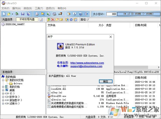Viewport: 161px width, 119px height.
Task: Click the Exit toolbar icon
Action: (86, 14)
